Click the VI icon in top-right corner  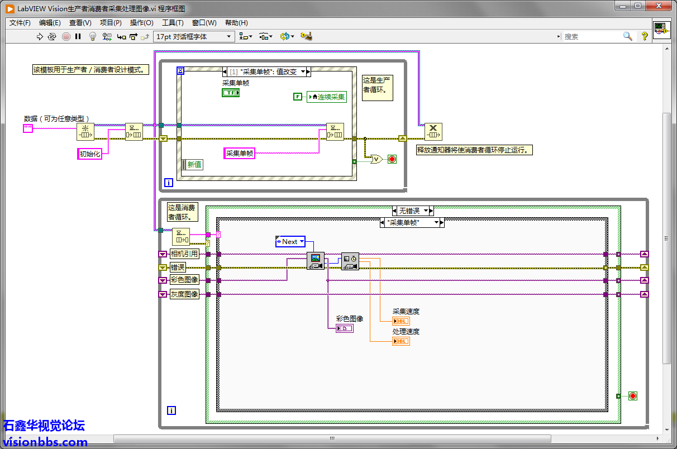pos(662,30)
